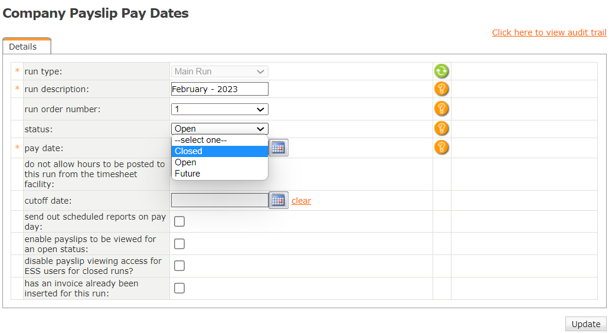Enable send out scheduled reports checkbox
The width and height of the screenshot is (612, 333).
pos(179,221)
